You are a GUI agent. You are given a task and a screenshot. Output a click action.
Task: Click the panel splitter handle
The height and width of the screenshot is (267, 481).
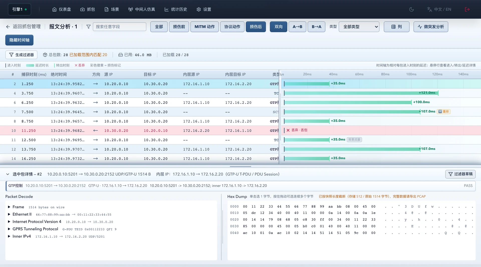[x=241, y=166]
